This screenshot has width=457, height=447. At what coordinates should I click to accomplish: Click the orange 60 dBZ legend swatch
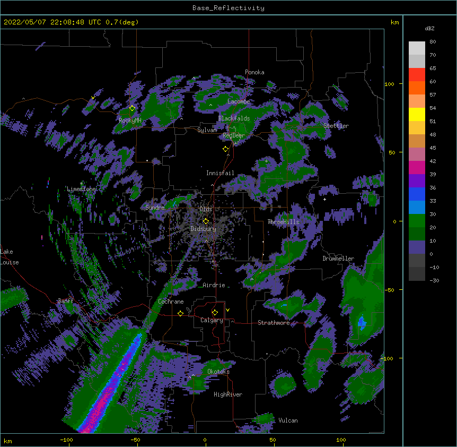click(417, 88)
